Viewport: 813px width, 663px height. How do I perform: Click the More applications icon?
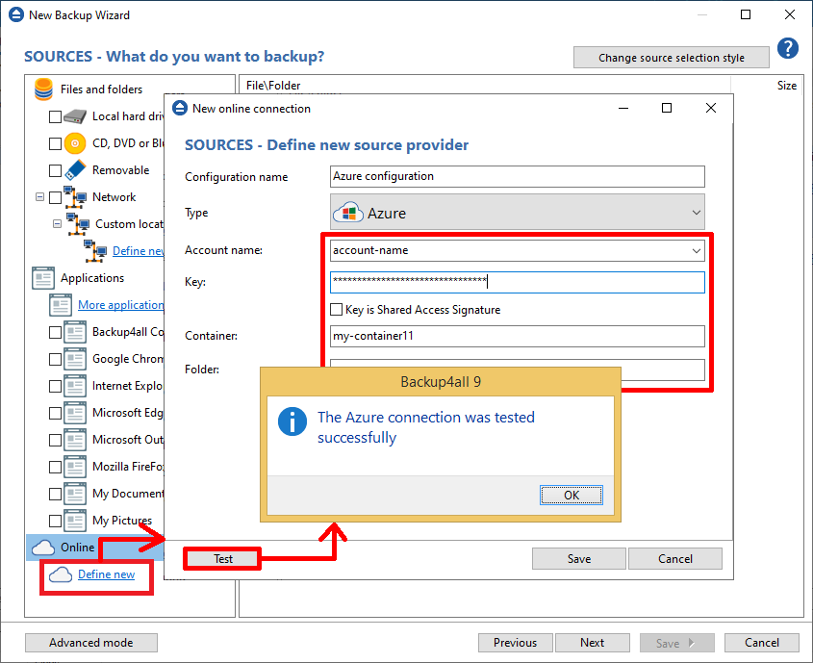[61, 305]
